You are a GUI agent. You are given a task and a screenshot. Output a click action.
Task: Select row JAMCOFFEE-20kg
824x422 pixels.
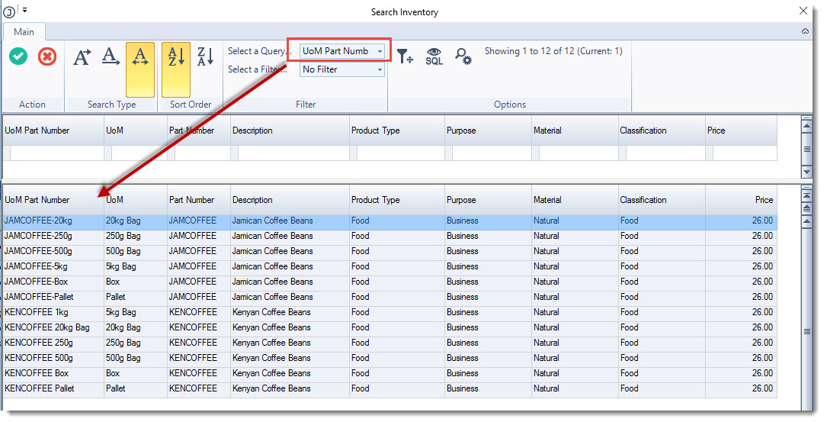point(390,221)
